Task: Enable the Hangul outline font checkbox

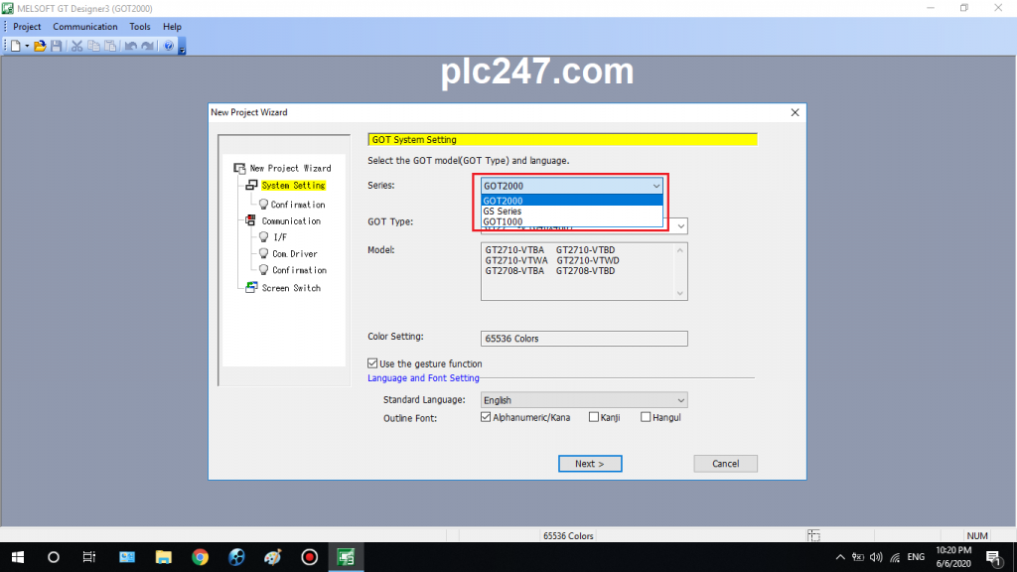Action: (x=646, y=417)
